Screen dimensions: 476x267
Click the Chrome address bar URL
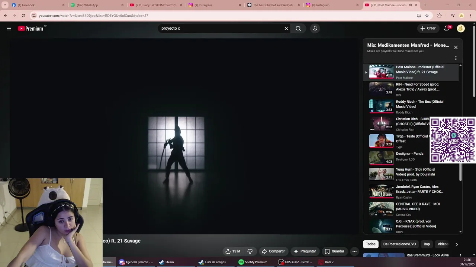[94, 16]
